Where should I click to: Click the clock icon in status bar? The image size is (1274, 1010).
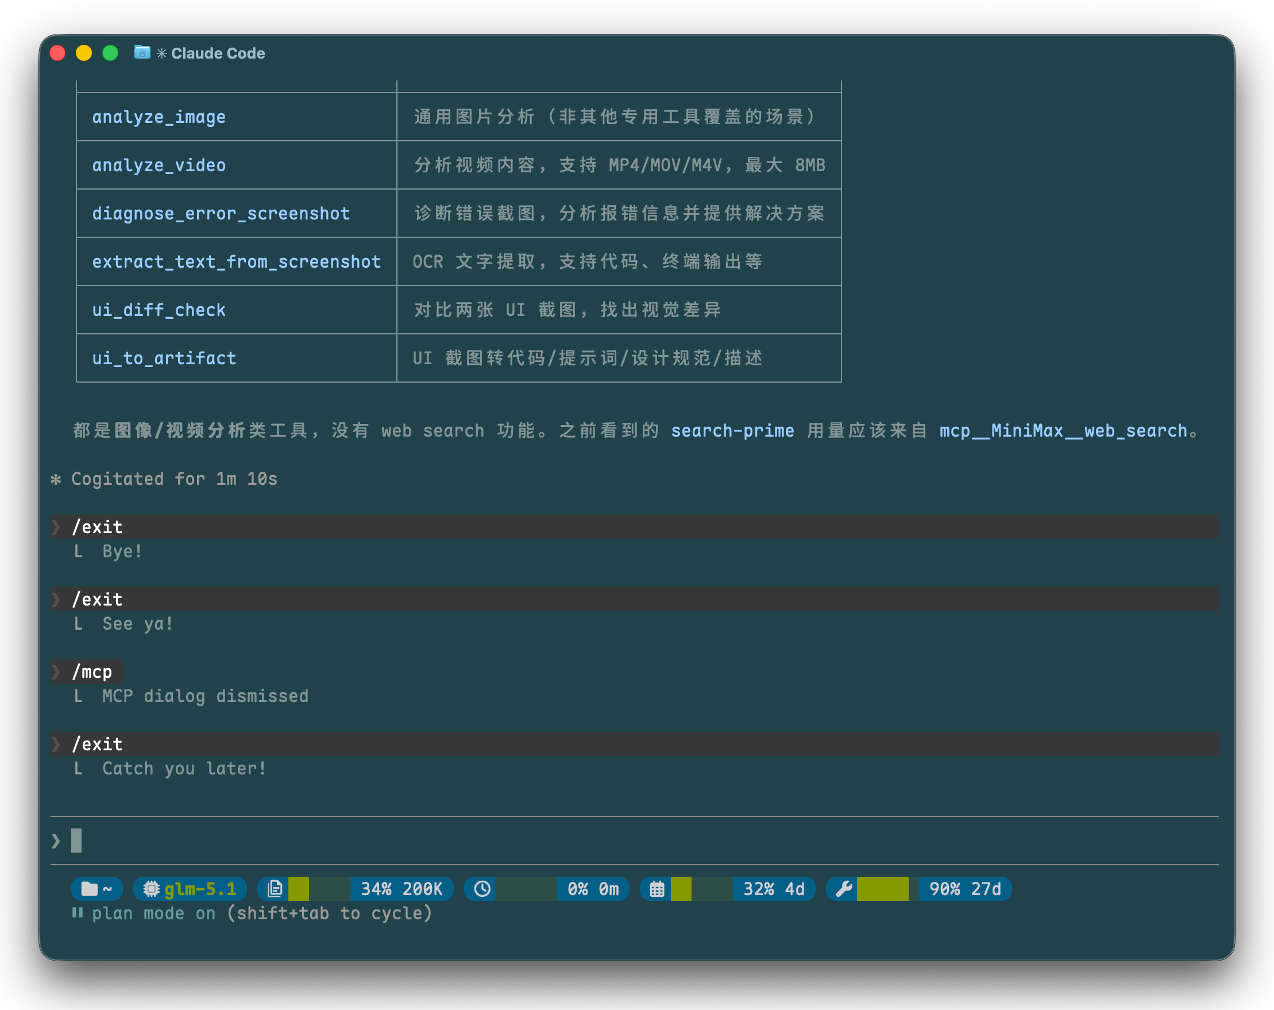[x=482, y=889]
